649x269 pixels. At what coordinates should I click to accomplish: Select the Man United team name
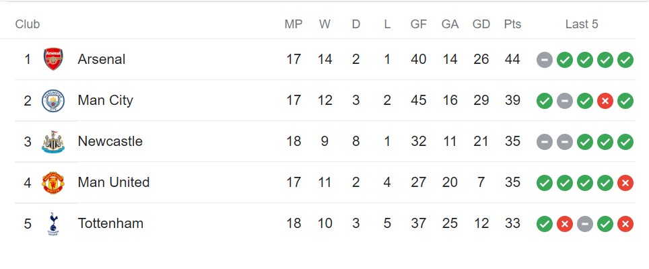[x=114, y=183]
